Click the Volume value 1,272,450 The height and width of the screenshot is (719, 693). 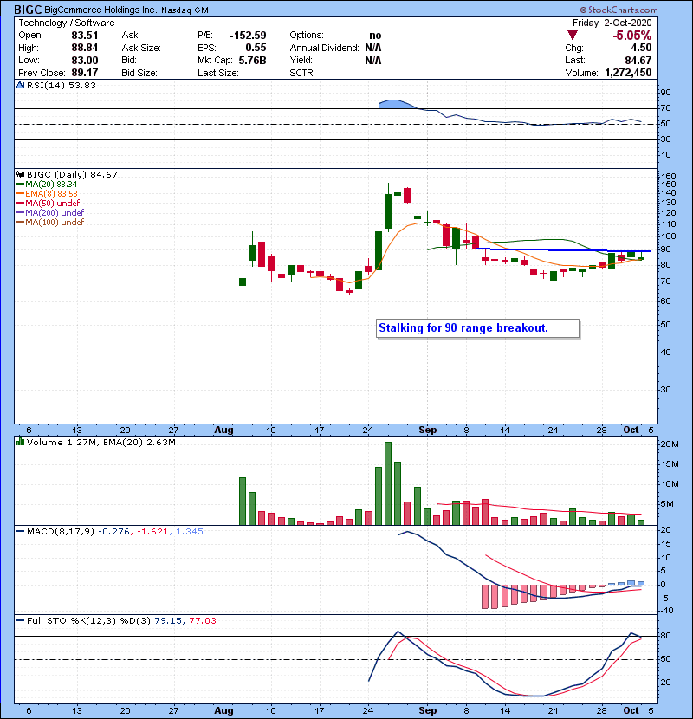628,73
